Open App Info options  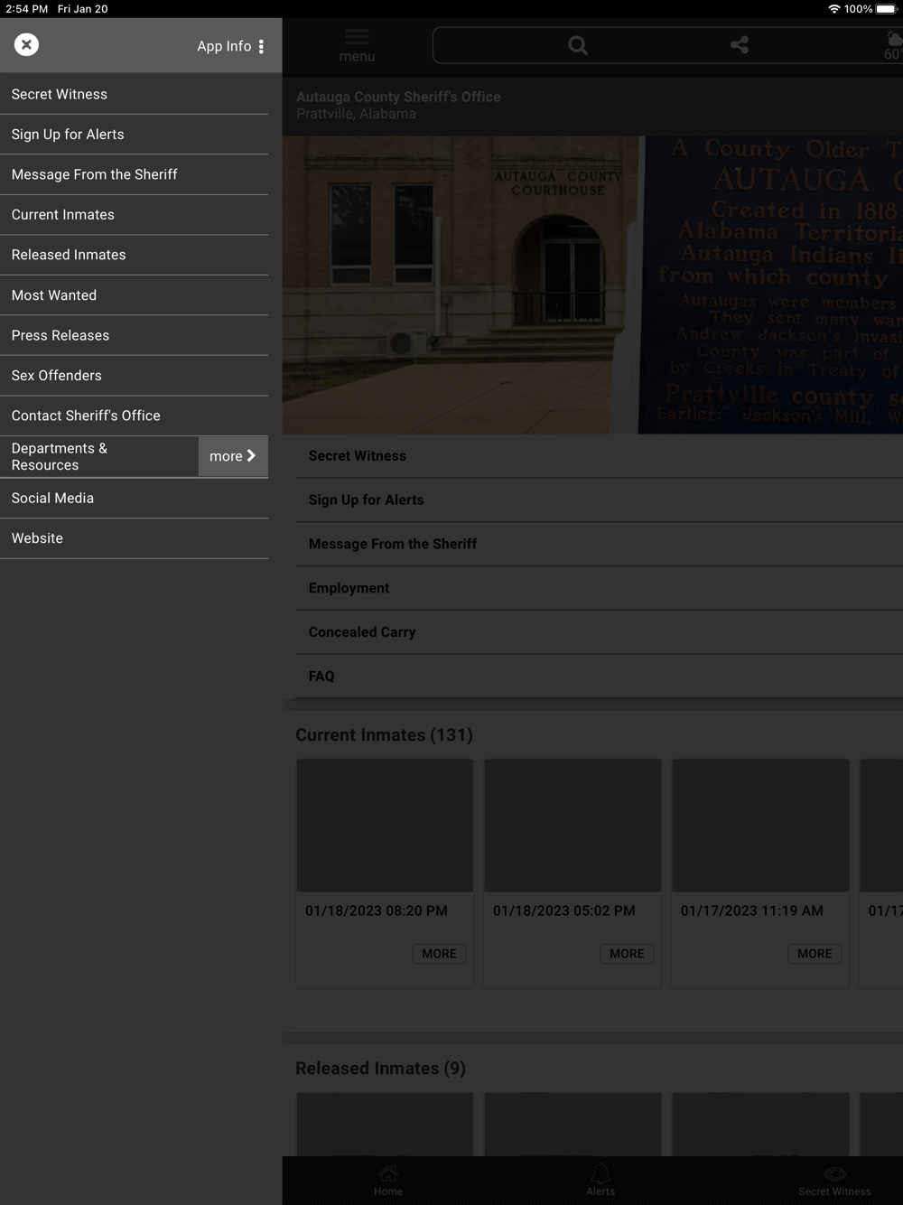point(230,46)
